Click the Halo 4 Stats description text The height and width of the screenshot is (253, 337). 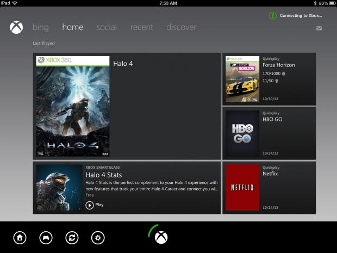(152, 186)
